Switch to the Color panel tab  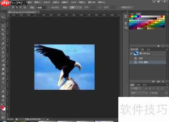132,14
